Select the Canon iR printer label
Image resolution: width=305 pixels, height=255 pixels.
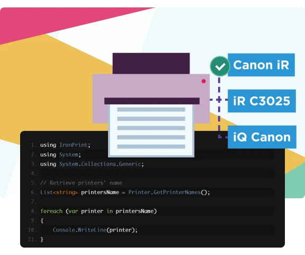(261, 65)
